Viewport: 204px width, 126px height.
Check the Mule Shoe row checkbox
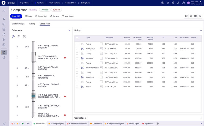click(77, 77)
